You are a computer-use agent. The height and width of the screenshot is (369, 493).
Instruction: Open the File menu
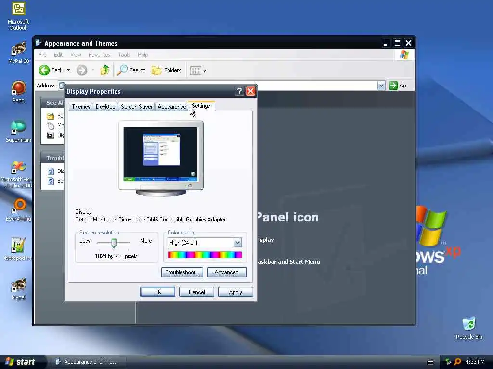click(42, 55)
